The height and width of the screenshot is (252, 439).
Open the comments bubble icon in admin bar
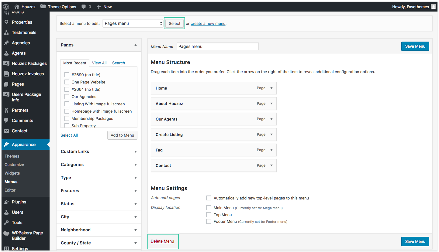pyautogui.click(x=84, y=7)
